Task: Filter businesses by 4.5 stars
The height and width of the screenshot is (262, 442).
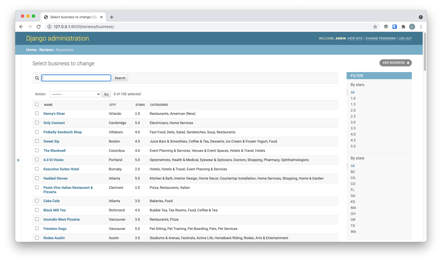Action: 353,140
